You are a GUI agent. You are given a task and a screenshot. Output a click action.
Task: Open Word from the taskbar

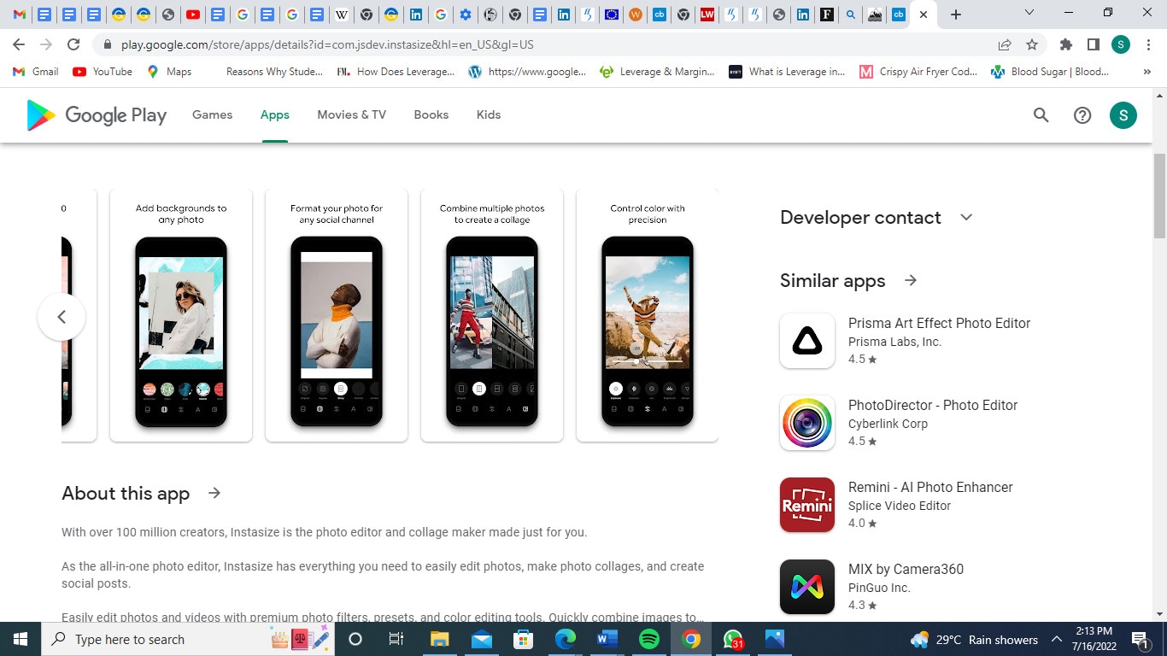[x=607, y=639]
